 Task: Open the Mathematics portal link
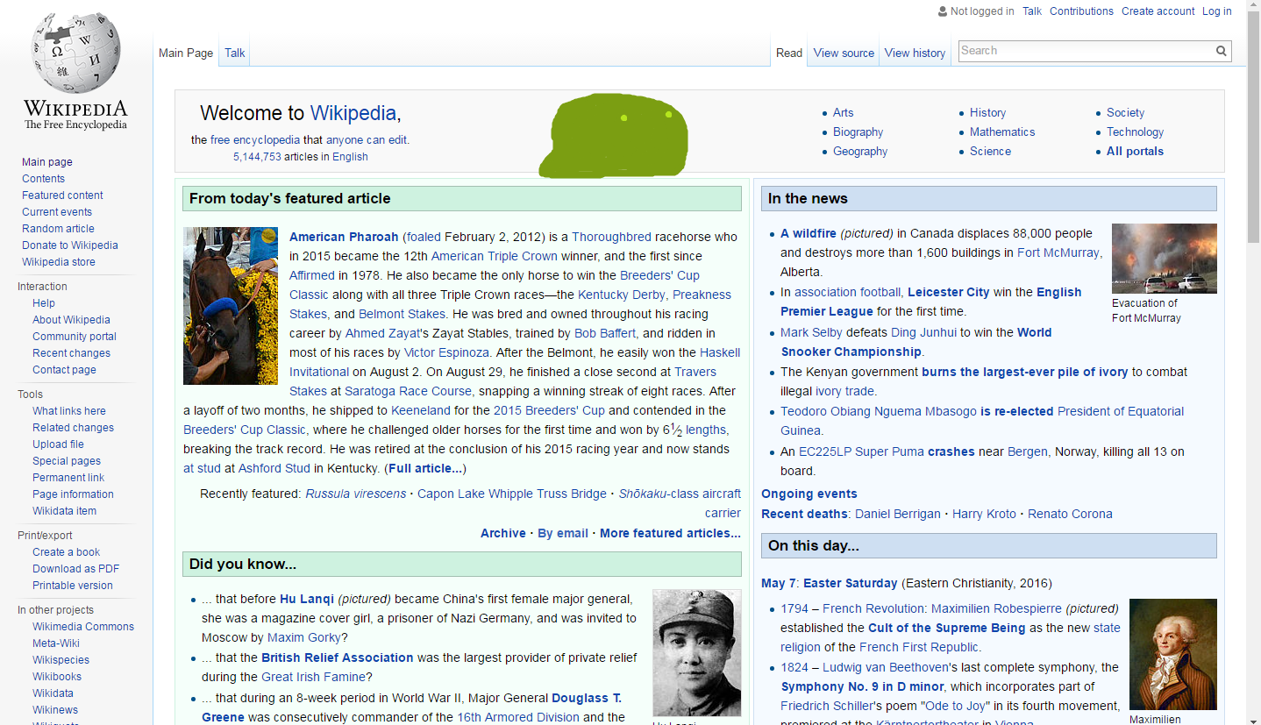pyautogui.click(x=1002, y=132)
